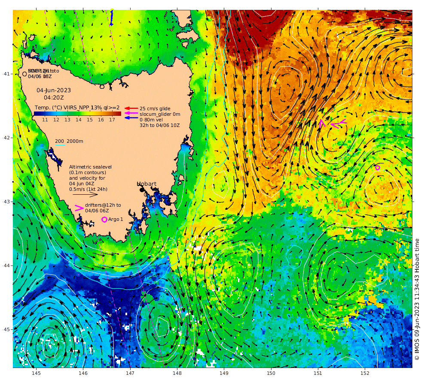Click the '32h to 04/06 10Z' legend text

pyautogui.click(x=159, y=125)
